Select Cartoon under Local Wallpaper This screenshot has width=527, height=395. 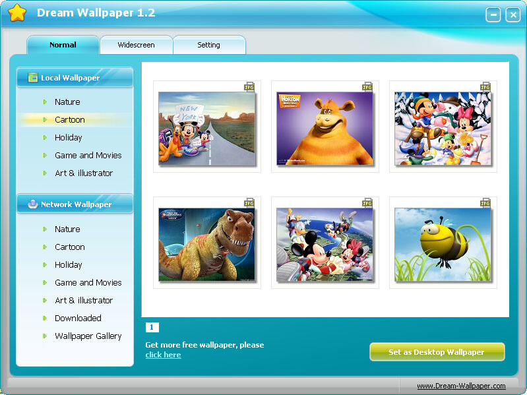[69, 119]
